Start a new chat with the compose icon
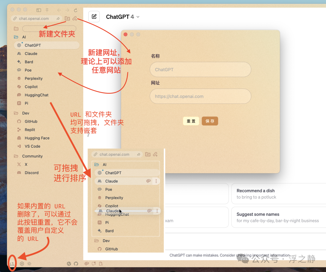 click(94, 16)
